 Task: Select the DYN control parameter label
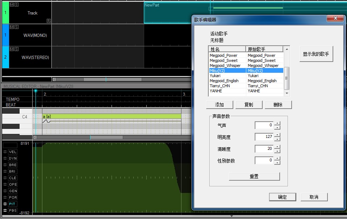[x=13, y=158]
